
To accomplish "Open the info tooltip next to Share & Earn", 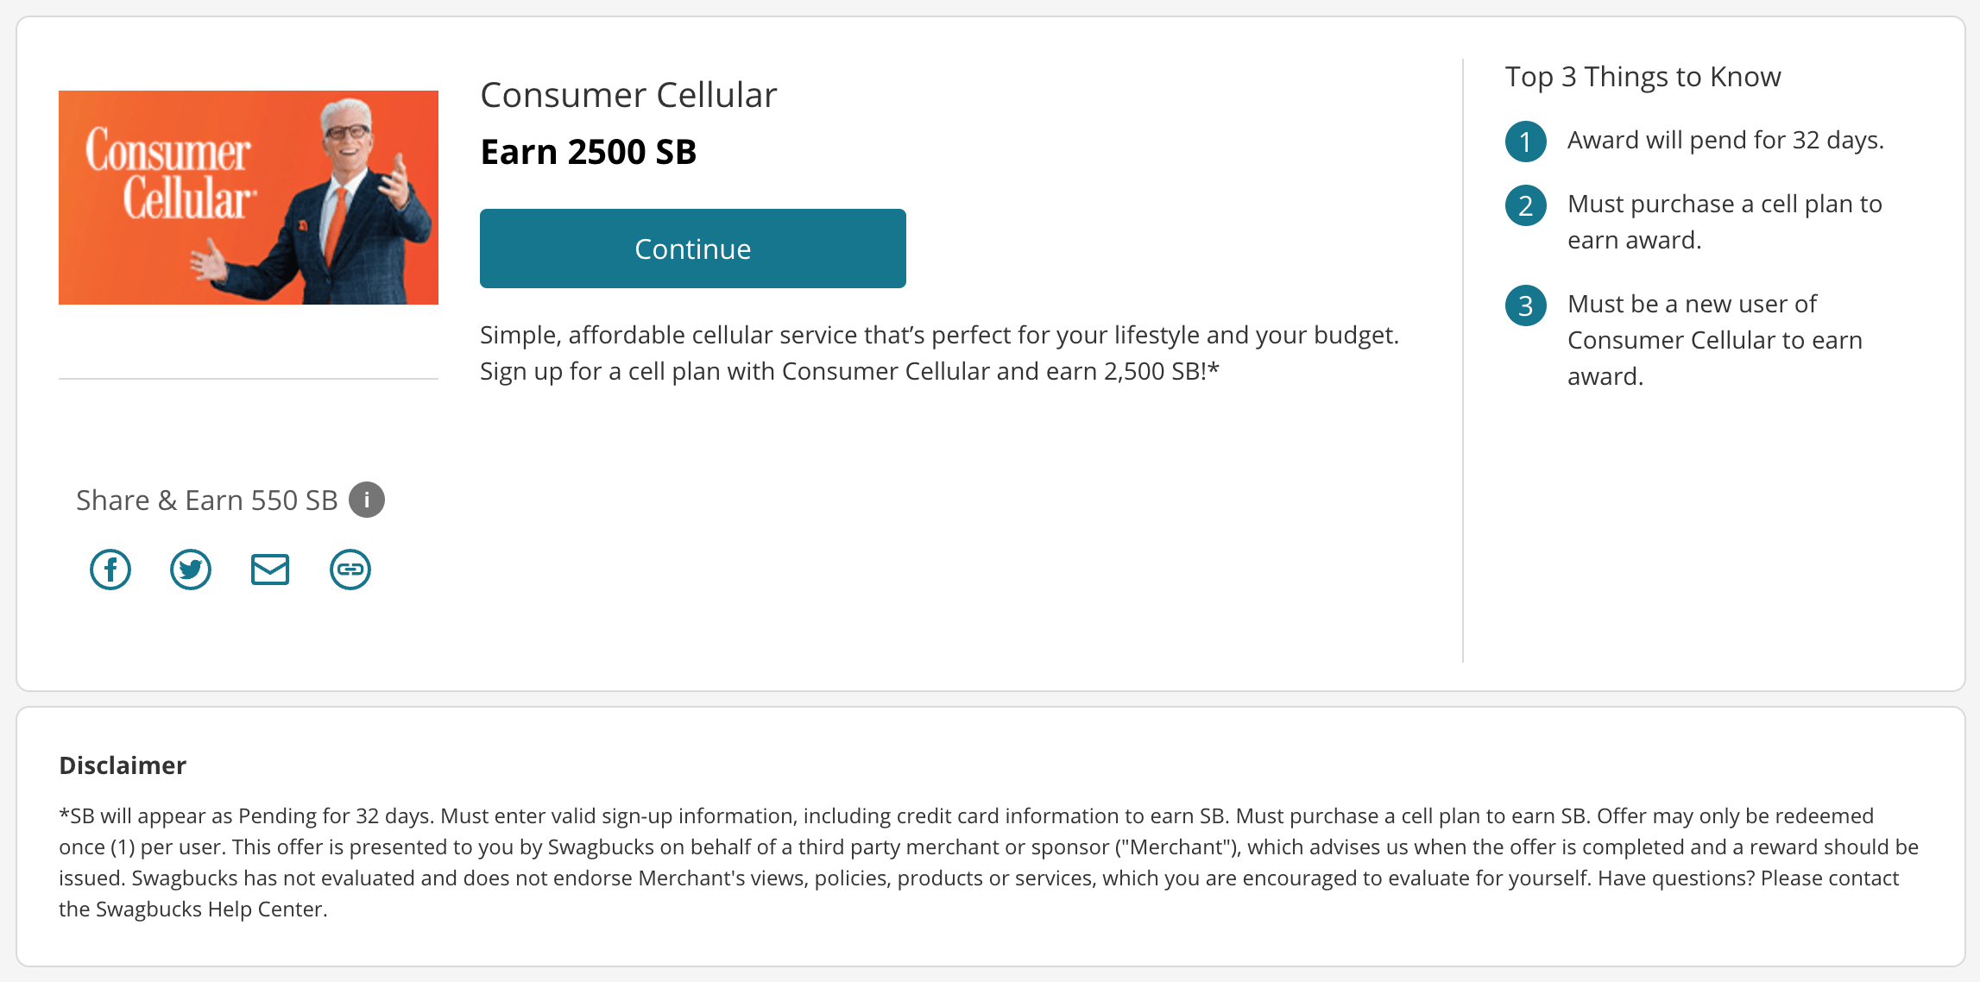I will pyautogui.click(x=367, y=499).
